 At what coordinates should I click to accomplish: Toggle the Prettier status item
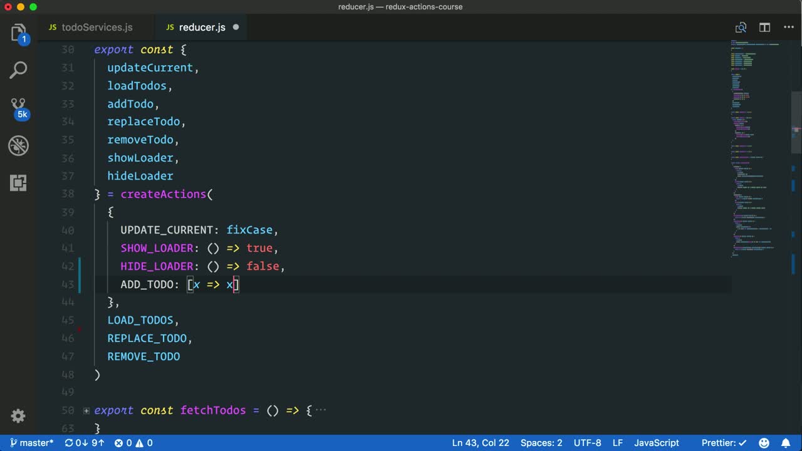[x=724, y=443]
